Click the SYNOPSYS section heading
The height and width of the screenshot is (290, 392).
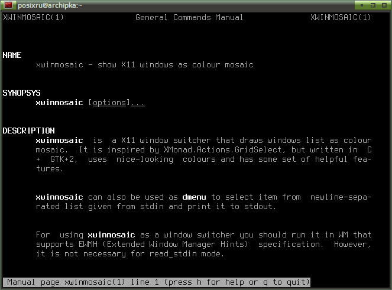21,93
